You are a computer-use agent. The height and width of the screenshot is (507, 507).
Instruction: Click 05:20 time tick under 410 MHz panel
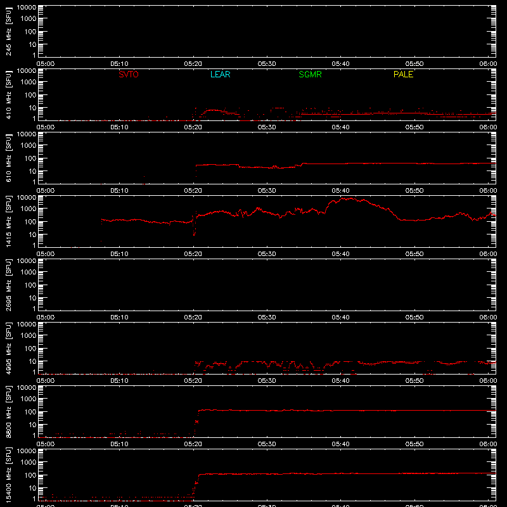193,127
